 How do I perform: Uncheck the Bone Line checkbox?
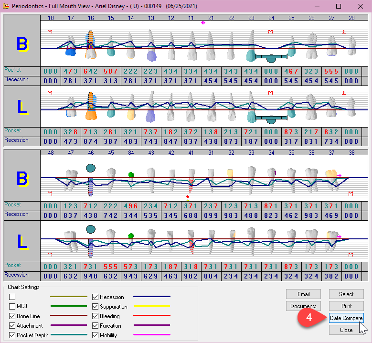coord(12,316)
